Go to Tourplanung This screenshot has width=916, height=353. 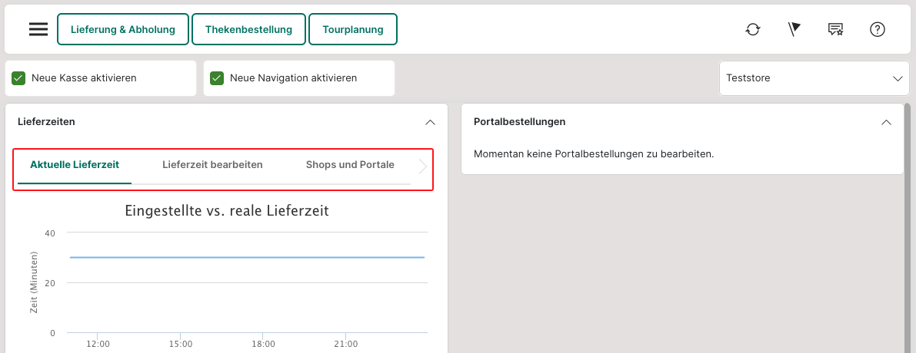pos(353,29)
